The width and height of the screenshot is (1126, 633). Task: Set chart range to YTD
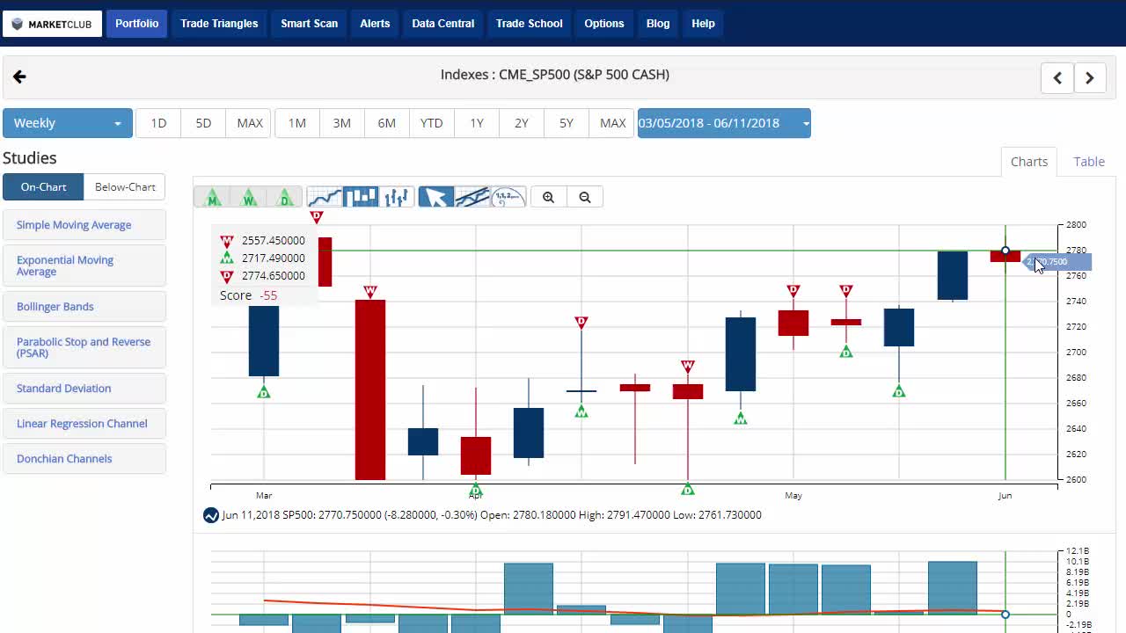[432, 123]
